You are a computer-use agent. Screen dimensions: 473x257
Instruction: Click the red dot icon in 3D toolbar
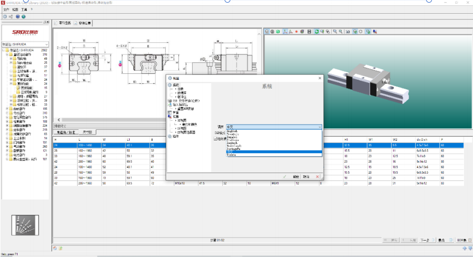[296, 32]
